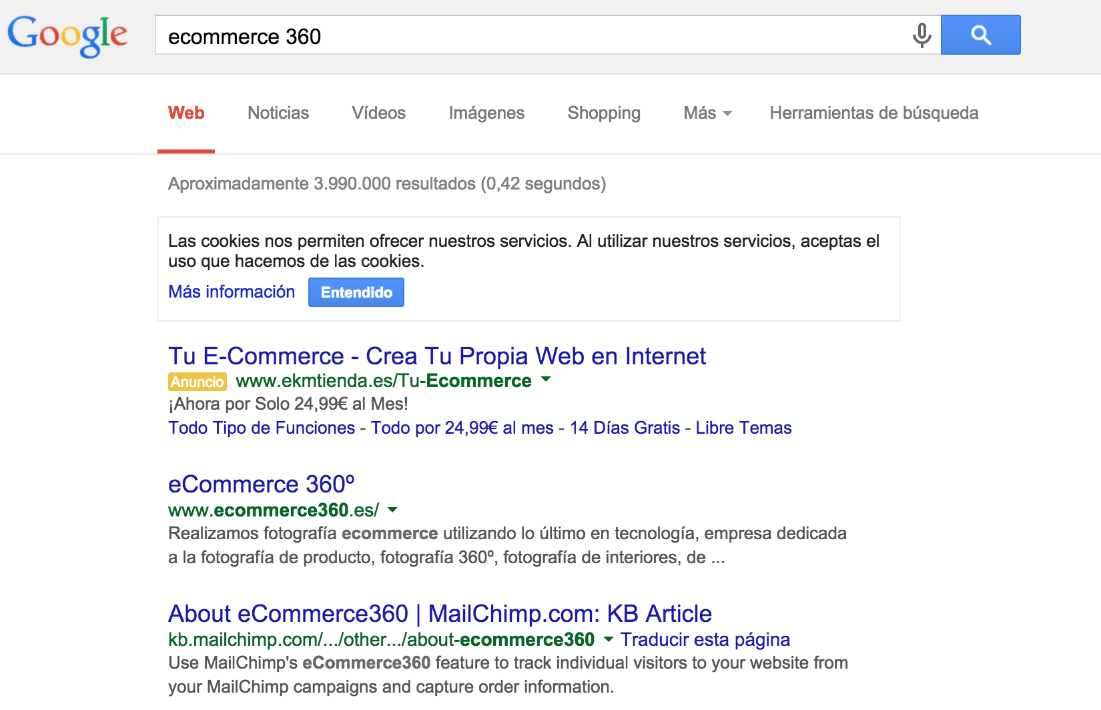
Task: Open Herramientas de búsqueda
Action: [x=873, y=113]
